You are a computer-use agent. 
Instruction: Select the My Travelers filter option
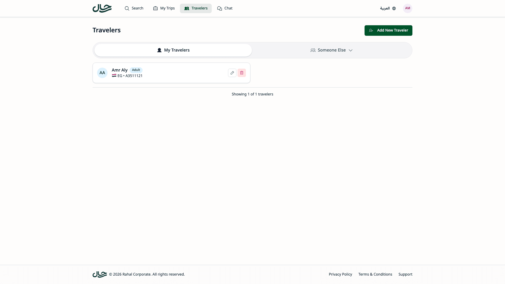pyautogui.click(x=173, y=50)
